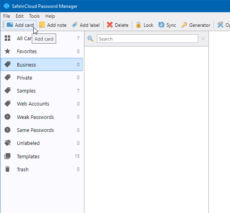Click the magnifier search icon
Screen dimensions: 230x213
(90, 39)
